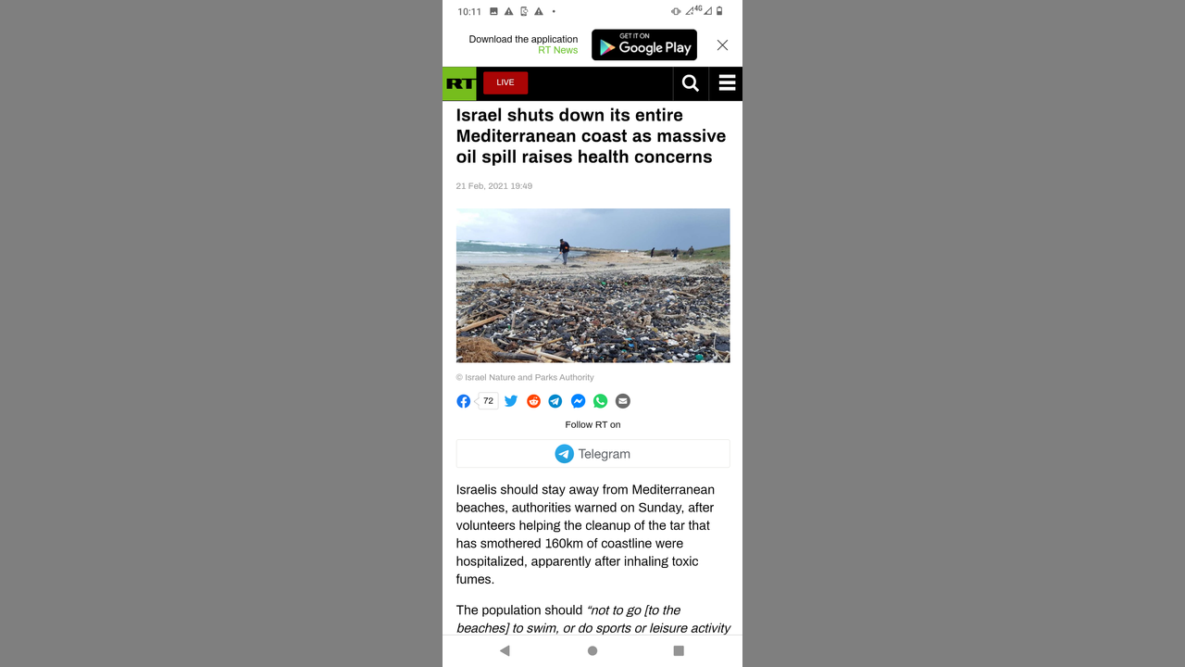Share via Telegram share icon
This screenshot has height=667, width=1185.
click(555, 401)
